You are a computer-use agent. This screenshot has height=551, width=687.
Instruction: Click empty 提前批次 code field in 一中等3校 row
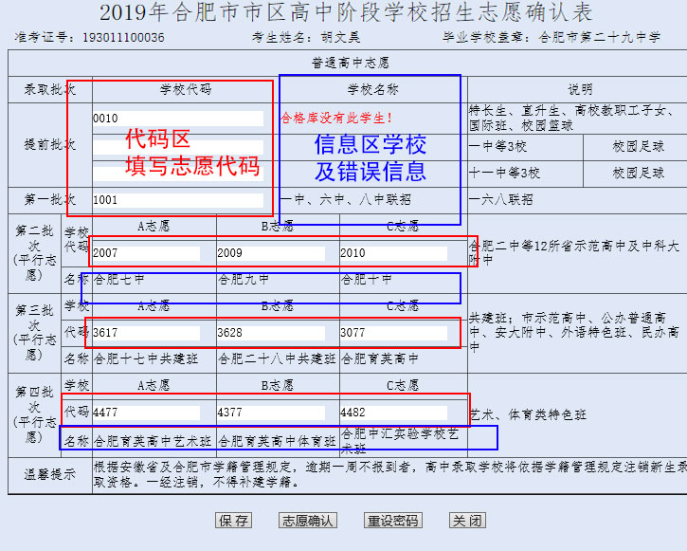177,147
